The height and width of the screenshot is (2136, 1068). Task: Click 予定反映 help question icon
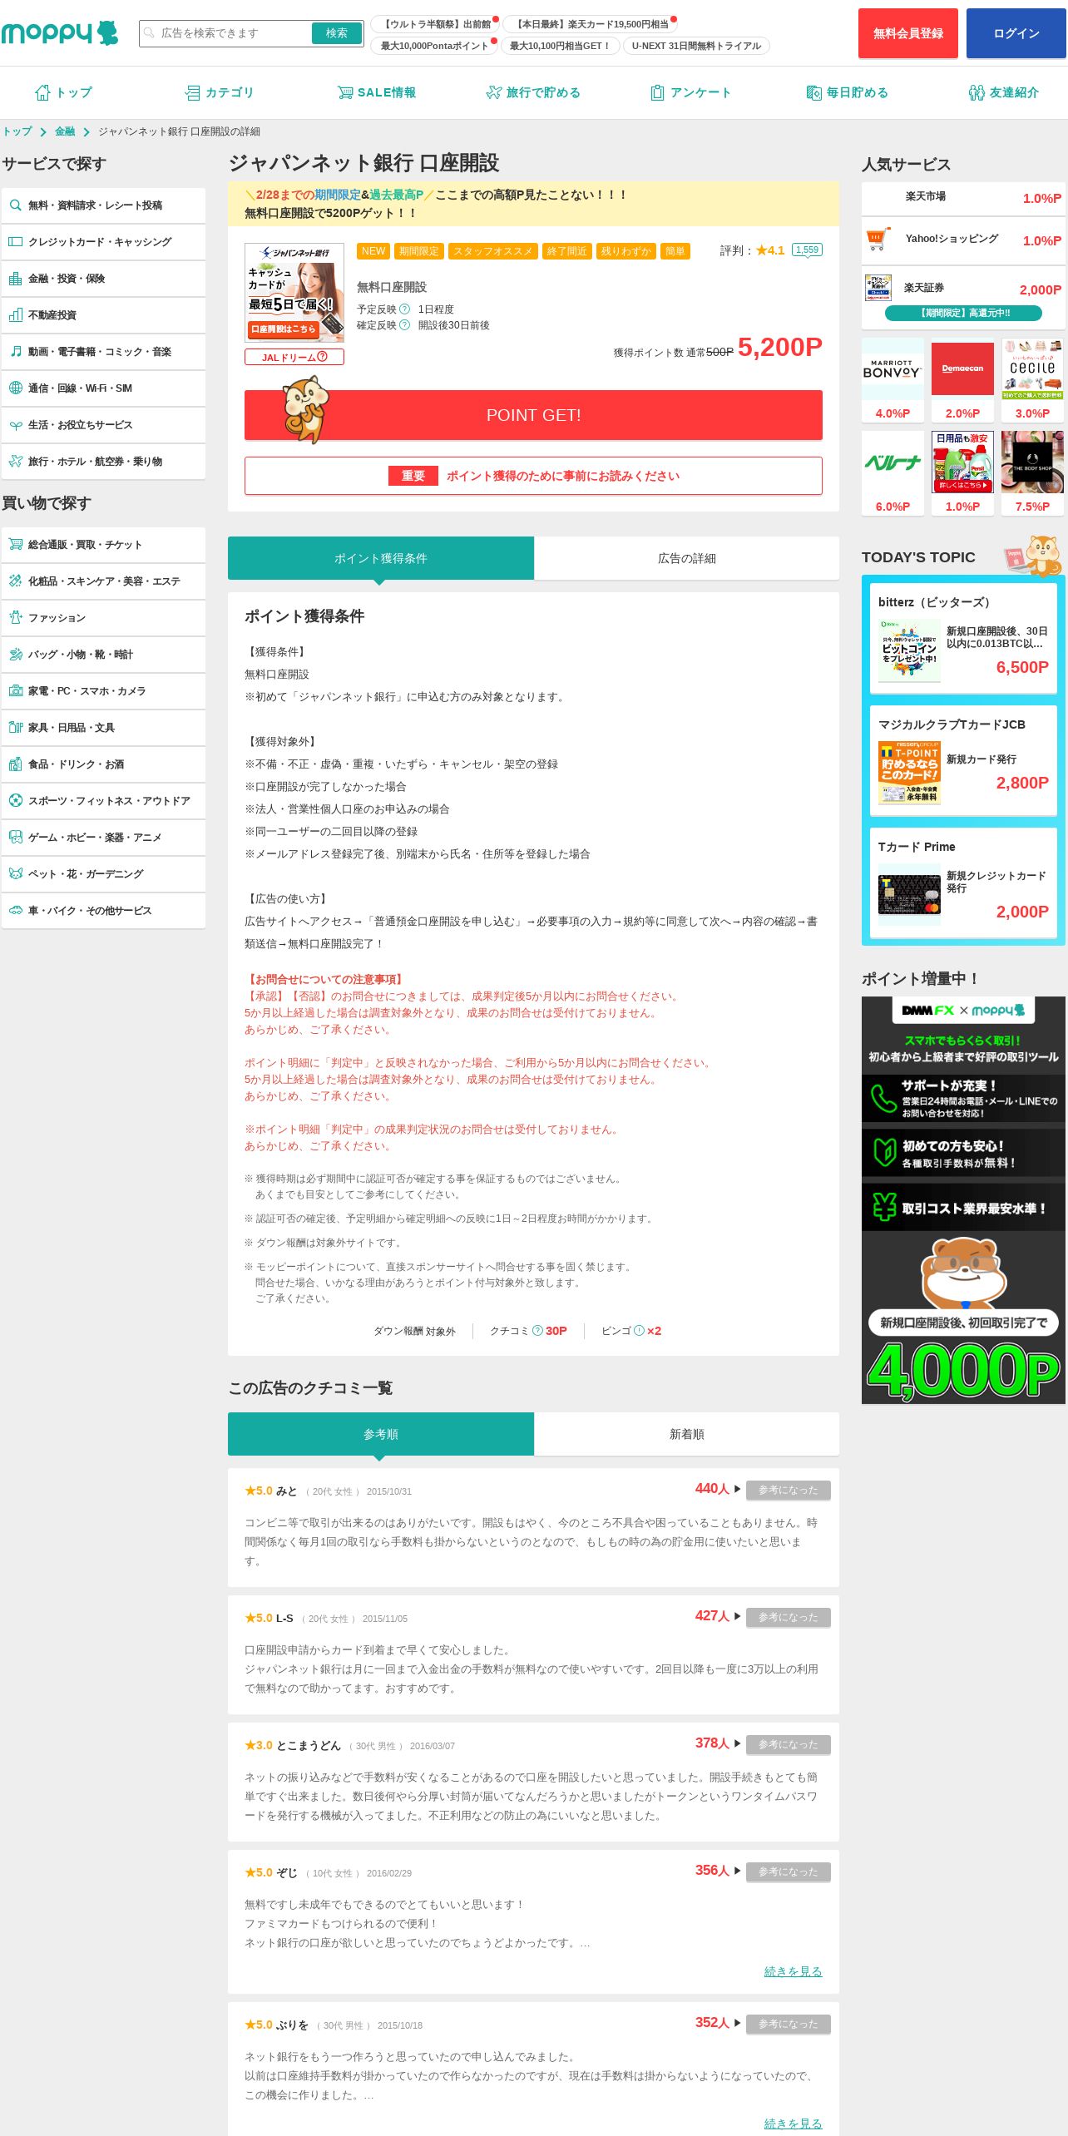[405, 309]
